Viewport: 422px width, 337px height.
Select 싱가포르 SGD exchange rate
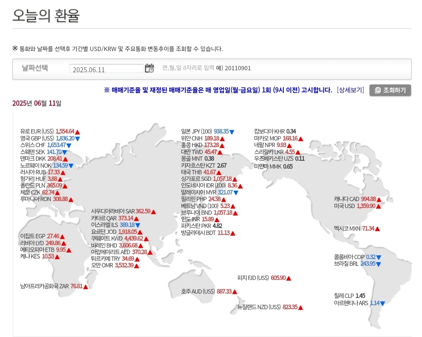[x=209, y=179]
